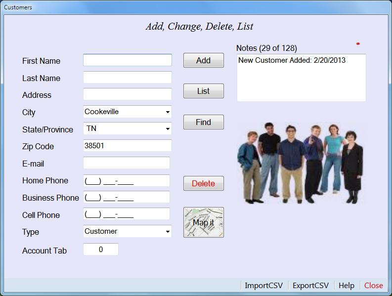
Task: Open Help from the bottom bar
Action: point(347,285)
